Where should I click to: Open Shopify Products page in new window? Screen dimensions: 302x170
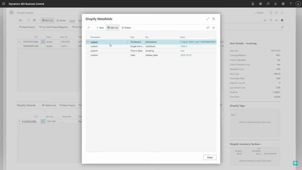[276, 13]
